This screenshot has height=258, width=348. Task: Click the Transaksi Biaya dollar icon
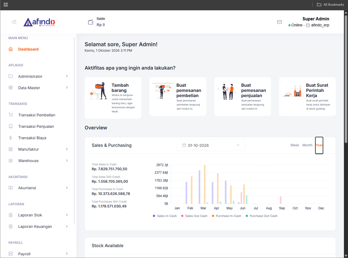(x=11, y=138)
